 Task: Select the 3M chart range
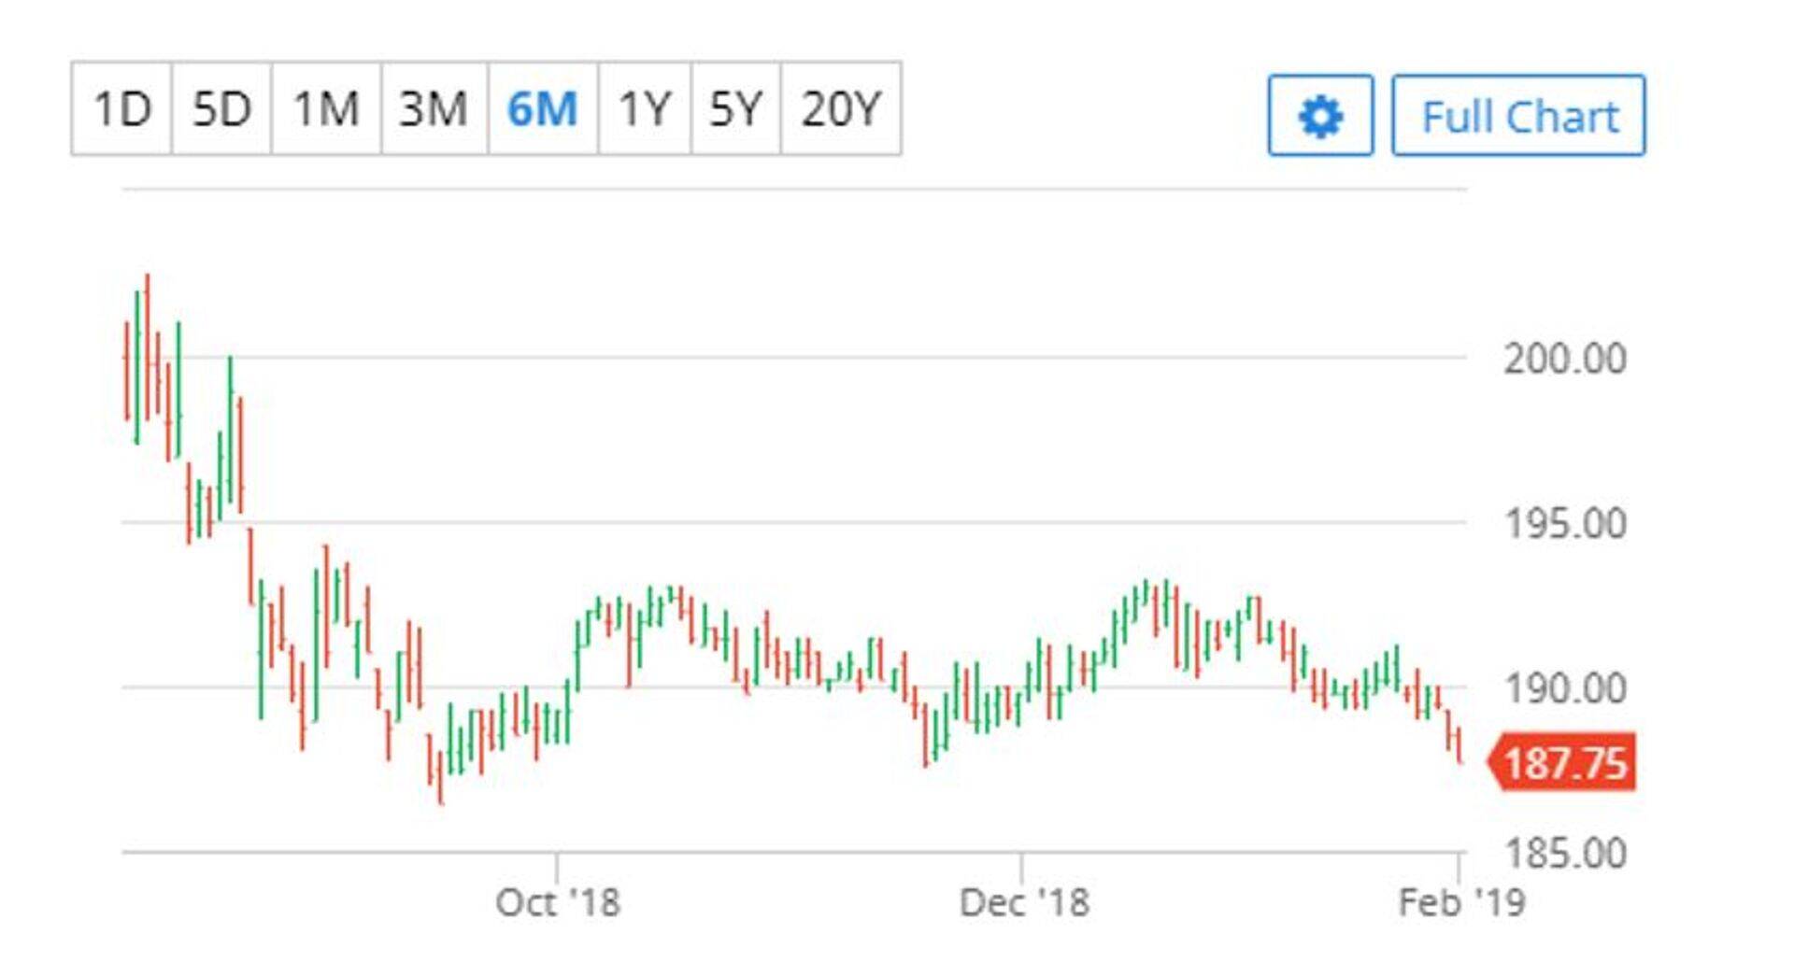coord(434,108)
